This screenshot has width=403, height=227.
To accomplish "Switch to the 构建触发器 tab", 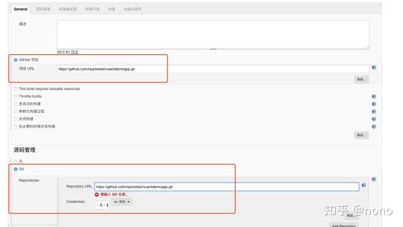I will pyautogui.click(x=68, y=9).
